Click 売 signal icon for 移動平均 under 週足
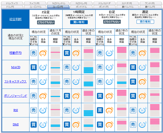This screenshot has height=133, width=163. point(133,53)
